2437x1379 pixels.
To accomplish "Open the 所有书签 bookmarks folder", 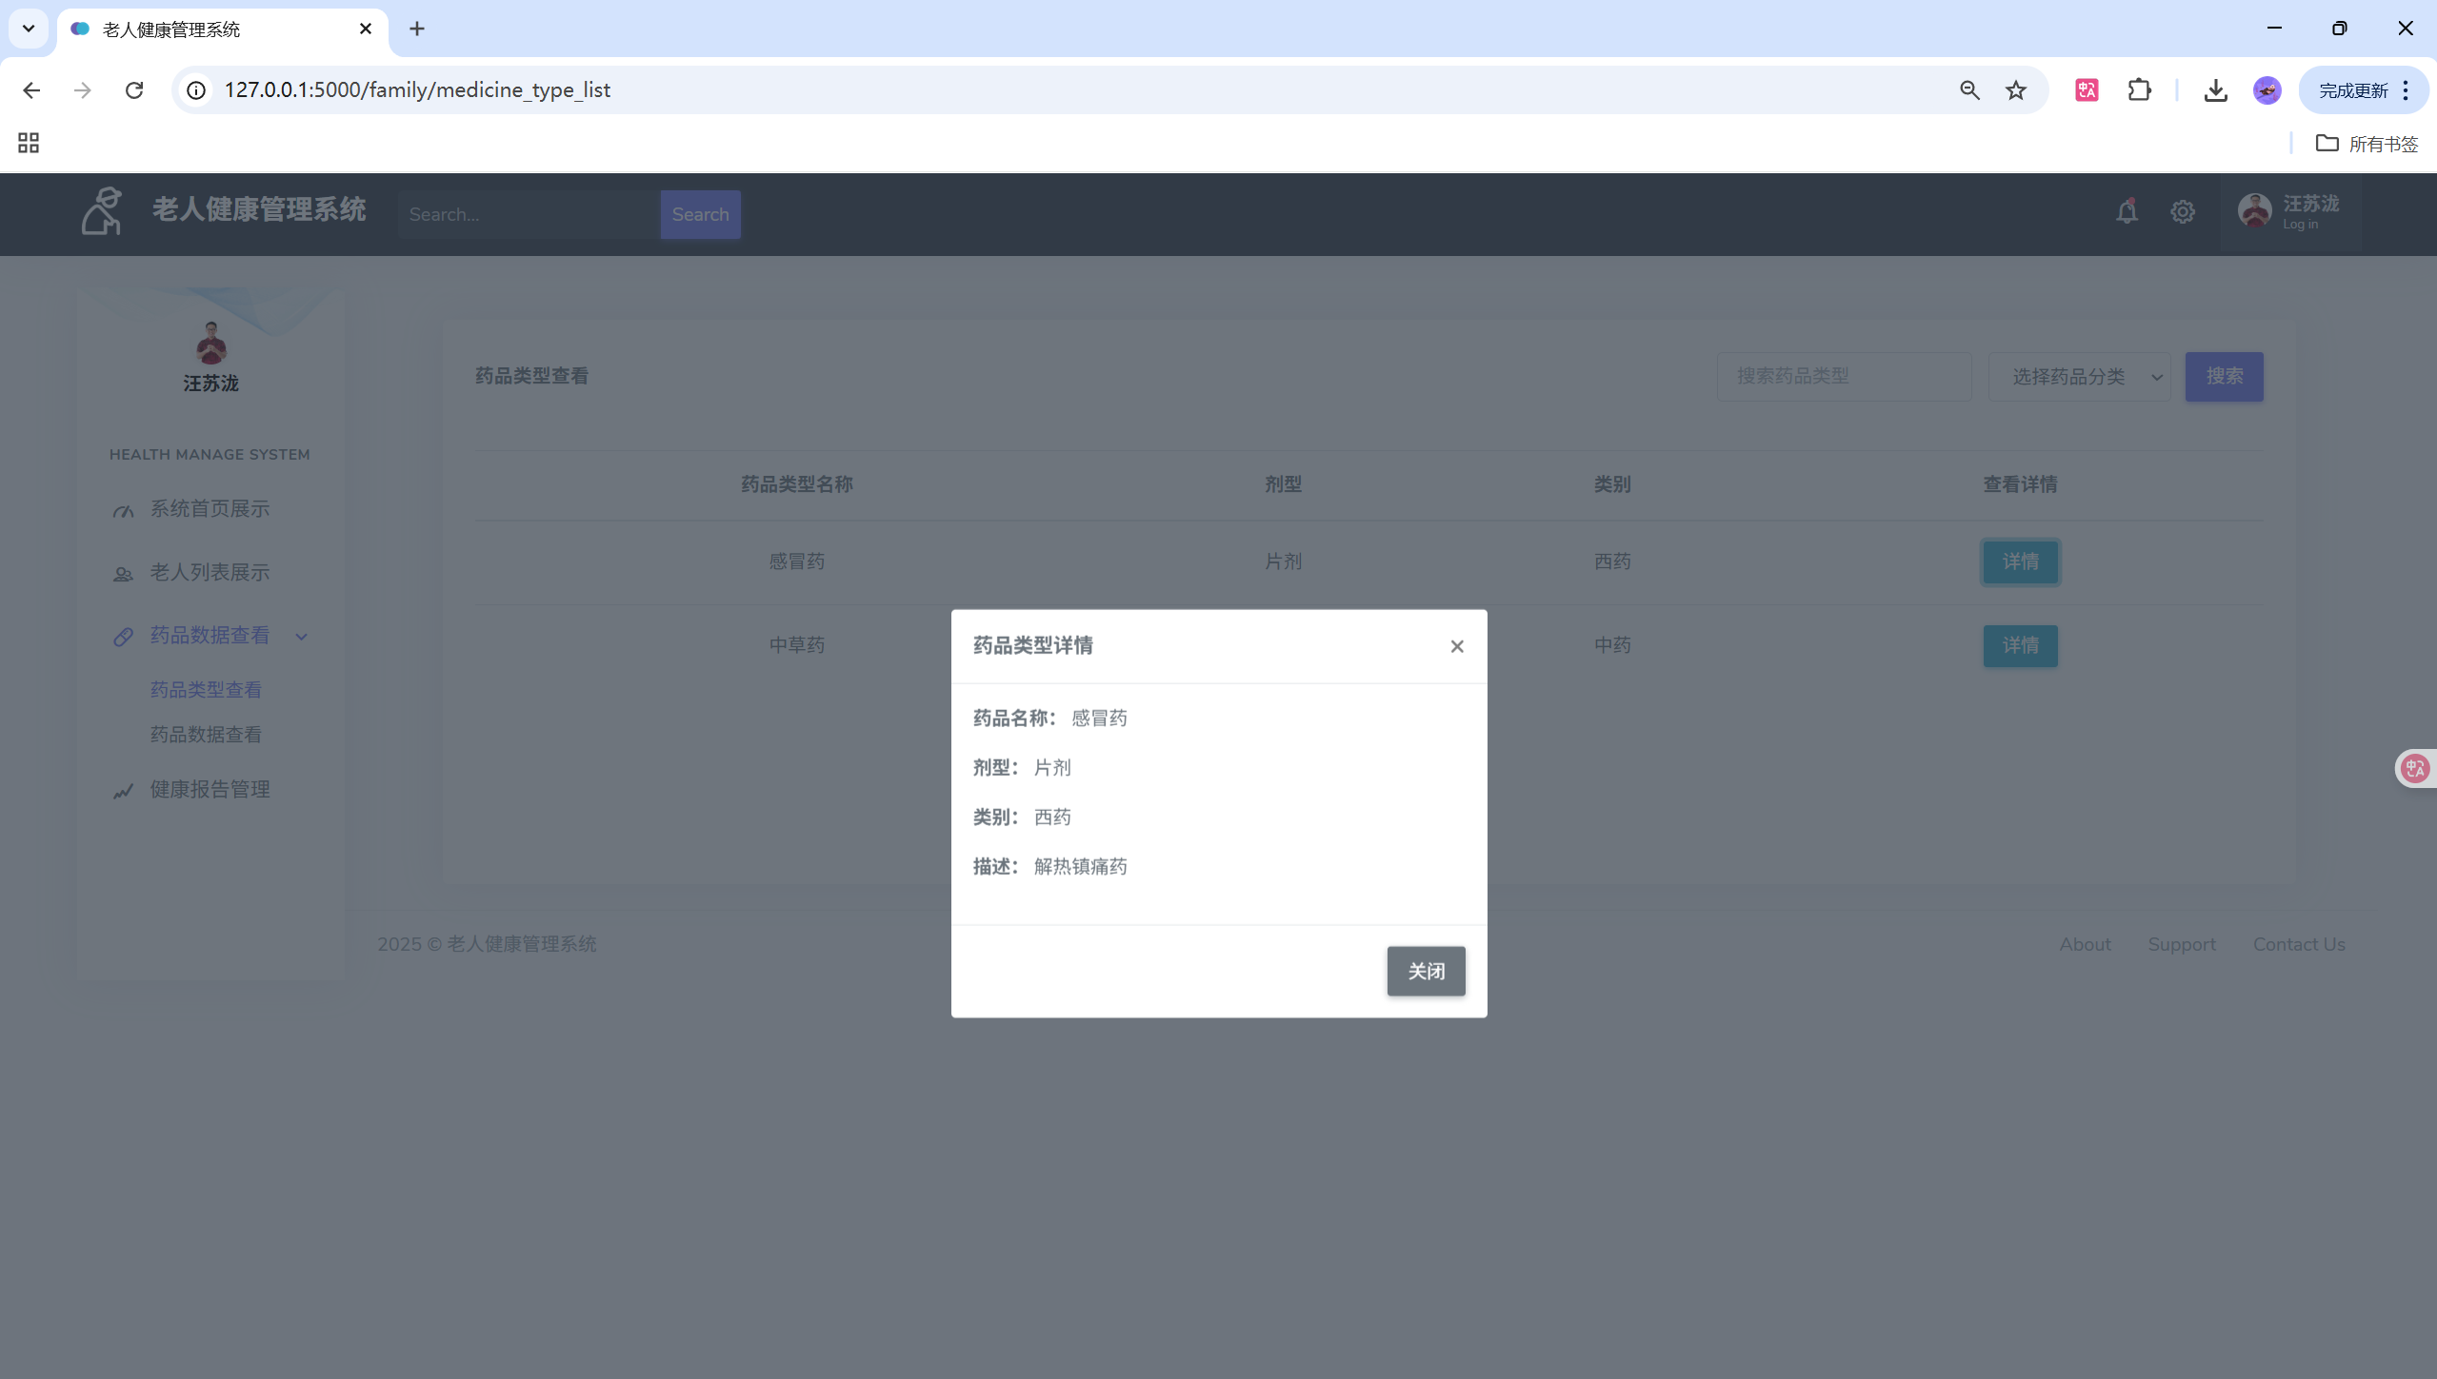I will coord(2367,144).
